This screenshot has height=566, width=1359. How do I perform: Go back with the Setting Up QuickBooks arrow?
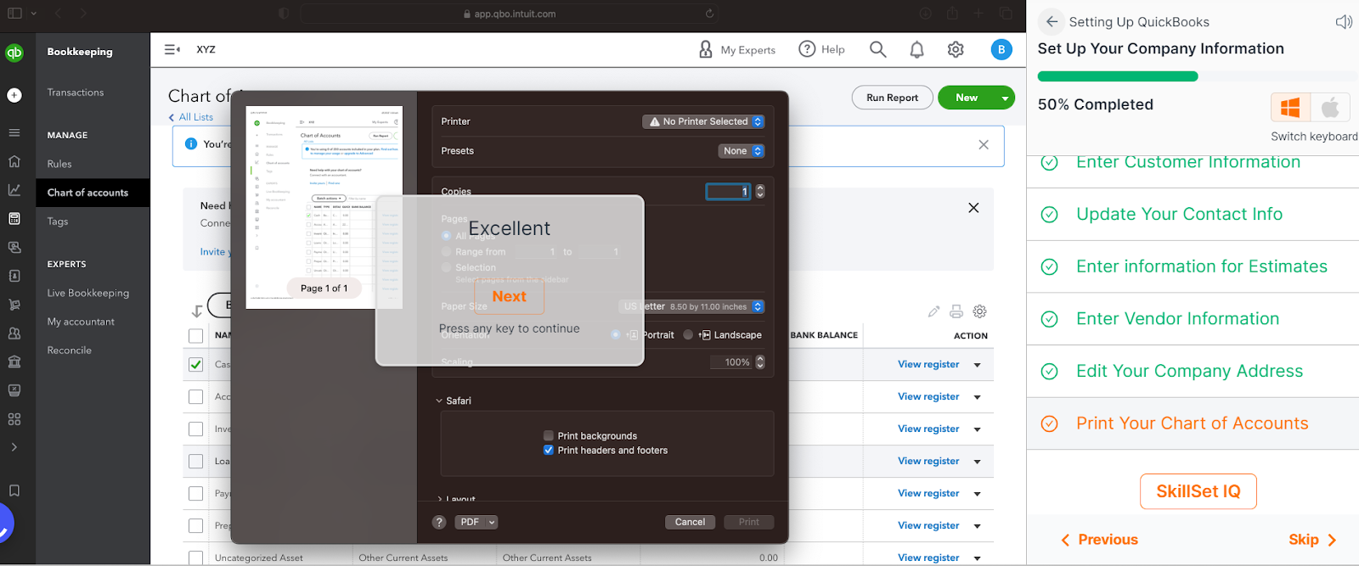(1052, 22)
